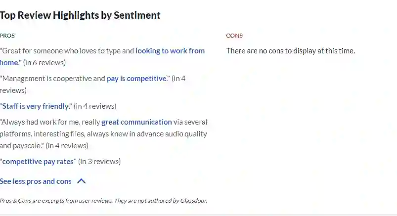Collapse the list using the up chevron icon

(x=81, y=181)
